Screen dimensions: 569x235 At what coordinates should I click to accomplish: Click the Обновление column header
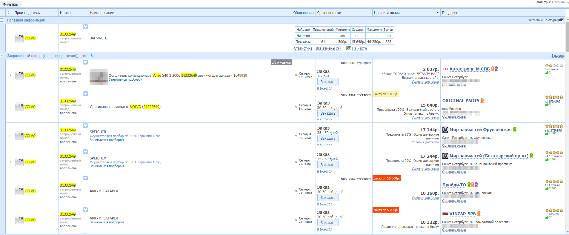tap(304, 13)
